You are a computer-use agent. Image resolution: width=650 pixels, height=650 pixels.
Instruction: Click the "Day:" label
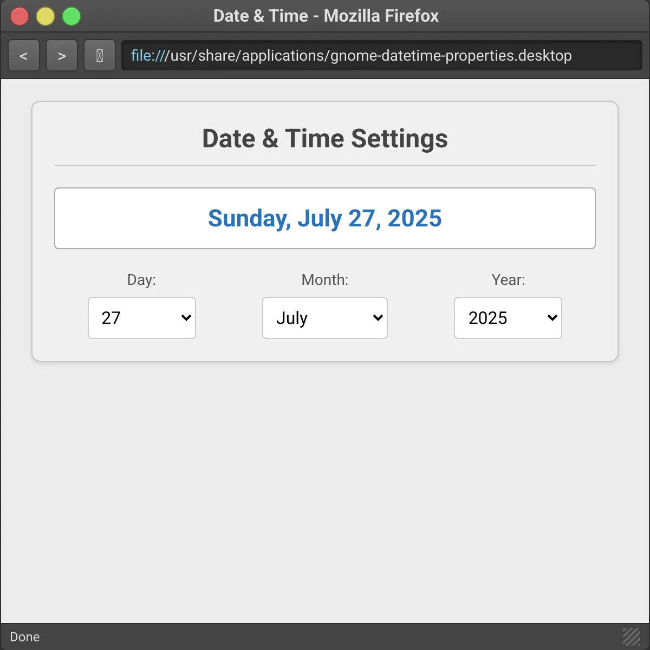tap(141, 279)
